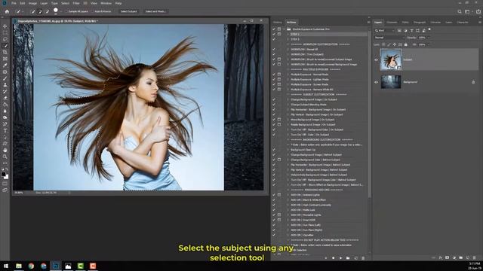Image resolution: width=483 pixels, height=271 pixels.
Task: Filter layers by type (T) icon
Action: pos(411,30)
